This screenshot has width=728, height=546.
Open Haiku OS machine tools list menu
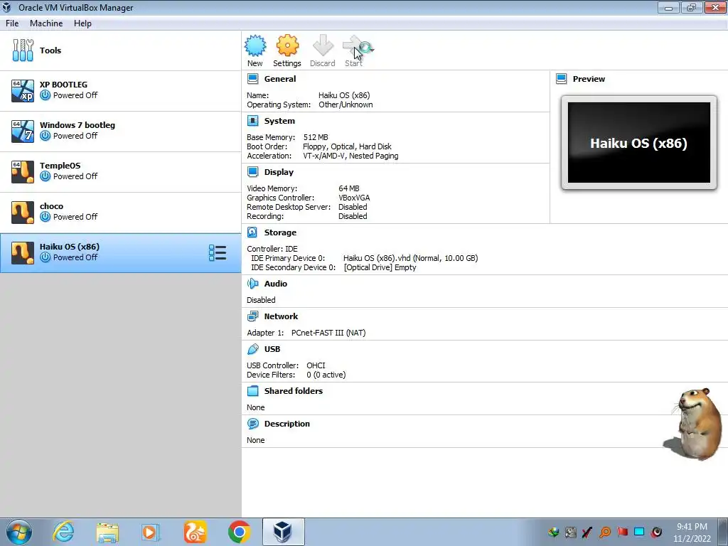(218, 253)
